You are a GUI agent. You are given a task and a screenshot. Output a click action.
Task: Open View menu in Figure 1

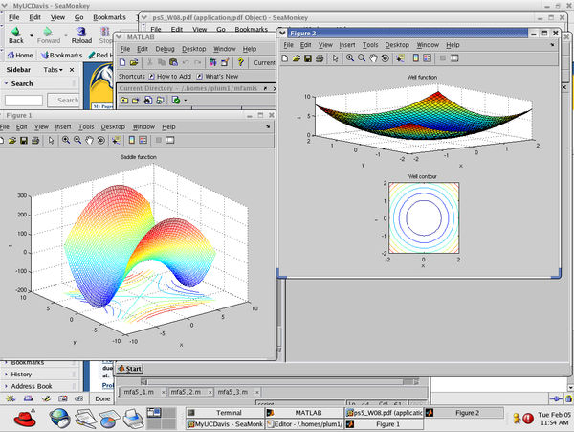41,126
